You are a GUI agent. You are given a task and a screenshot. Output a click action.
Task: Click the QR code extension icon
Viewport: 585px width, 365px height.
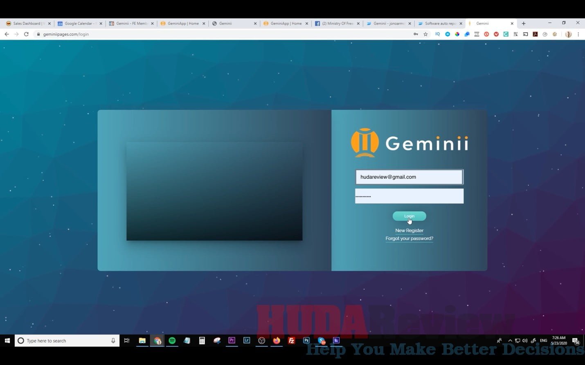point(515,34)
